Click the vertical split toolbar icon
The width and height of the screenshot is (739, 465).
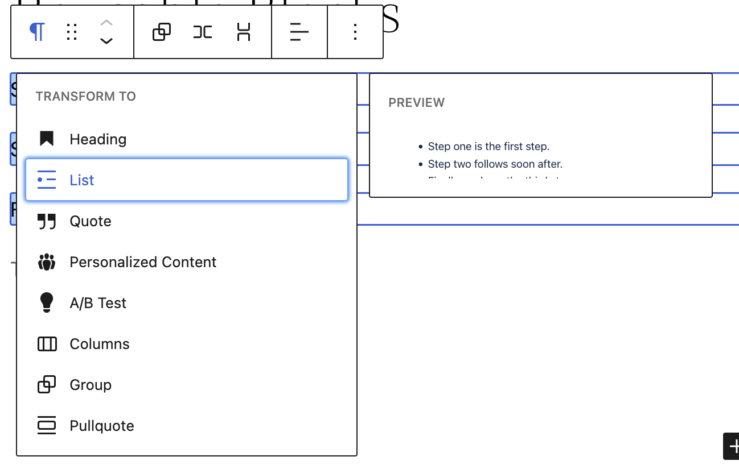(x=243, y=32)
